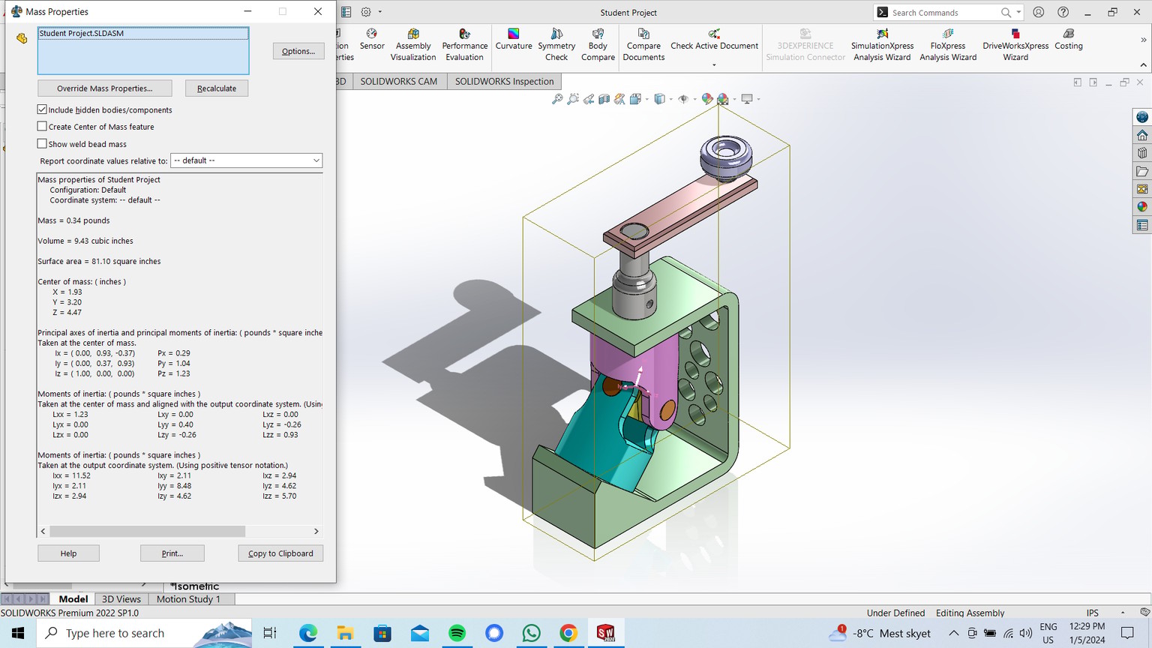Open the SOLIDWORKS login user icon

click(x=1039, y=12)
